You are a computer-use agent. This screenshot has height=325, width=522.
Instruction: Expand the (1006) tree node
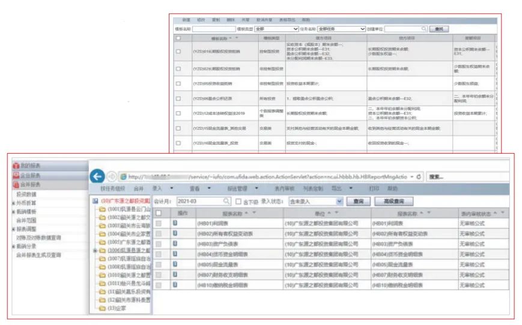pos(96,251)
